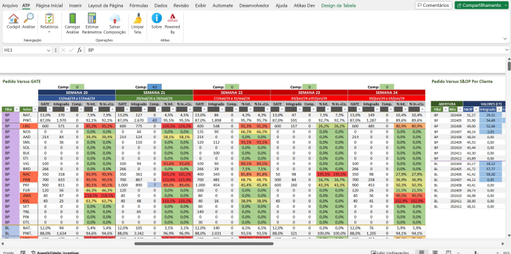511x254 pixels.
Task: Expand the formula bar chevron
Action: click(507, 50)
